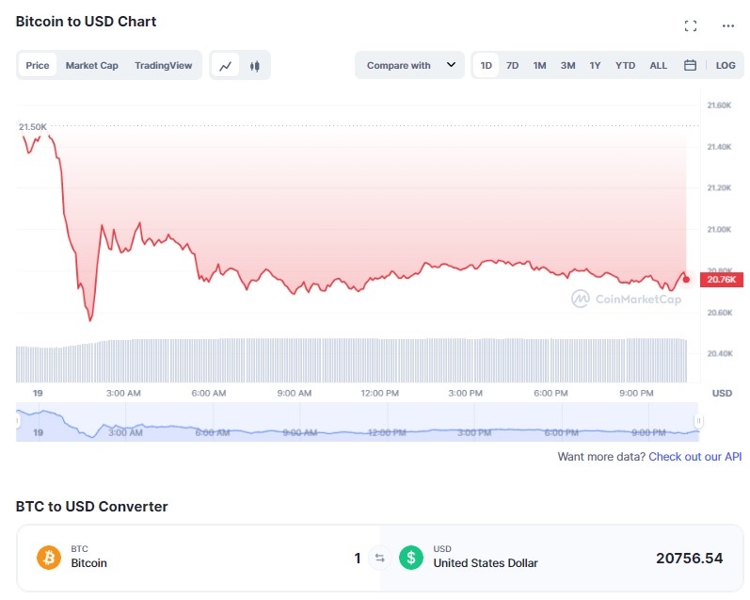The width and height of the screenshot is (750, 600).
Task: Select the ALL time range
Action: pyautogui.click(x=658, y=66)
